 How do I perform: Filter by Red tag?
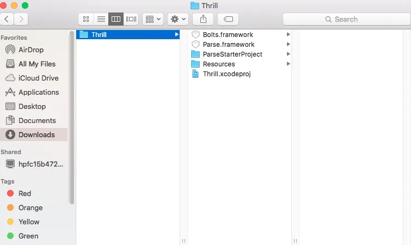tap(34, 193)
